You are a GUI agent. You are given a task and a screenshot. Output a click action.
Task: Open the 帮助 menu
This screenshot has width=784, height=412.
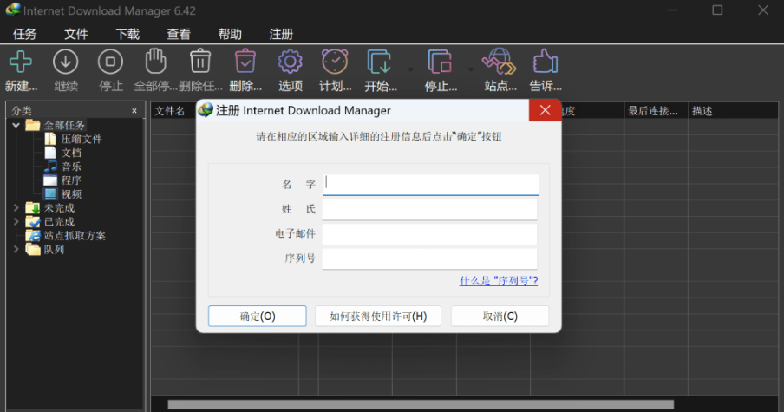(x=230, y=34)
